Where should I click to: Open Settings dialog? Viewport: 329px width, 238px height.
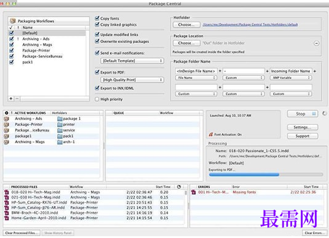click(x=303, y=127)
